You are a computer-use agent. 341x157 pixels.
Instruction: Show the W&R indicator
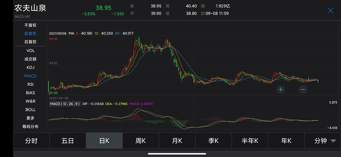pos(30,101)
